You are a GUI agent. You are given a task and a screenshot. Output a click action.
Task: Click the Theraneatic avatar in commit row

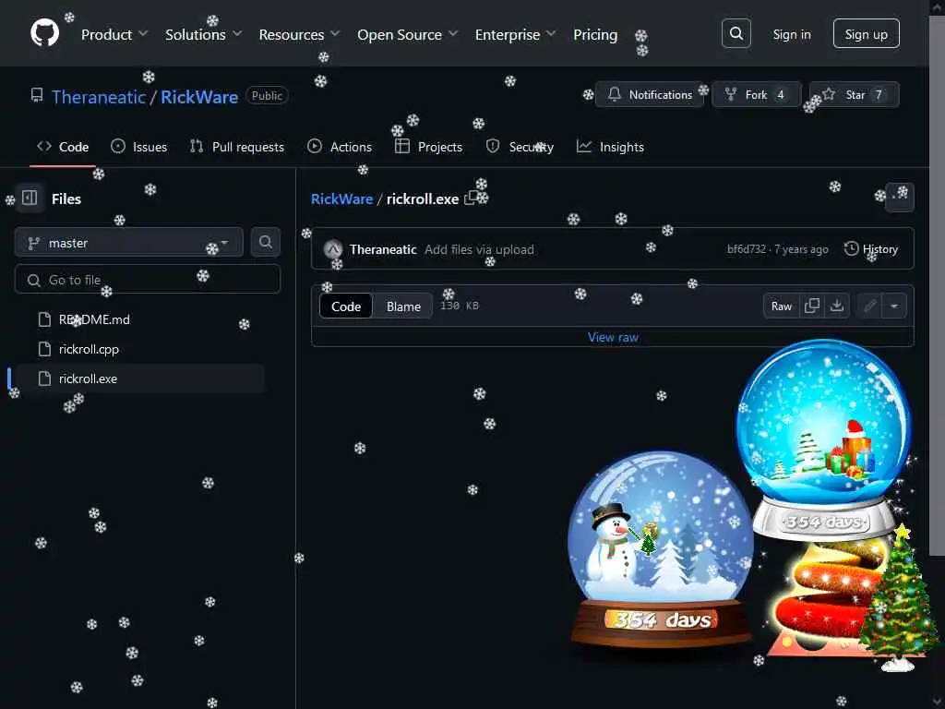click(x=333, y=249)
